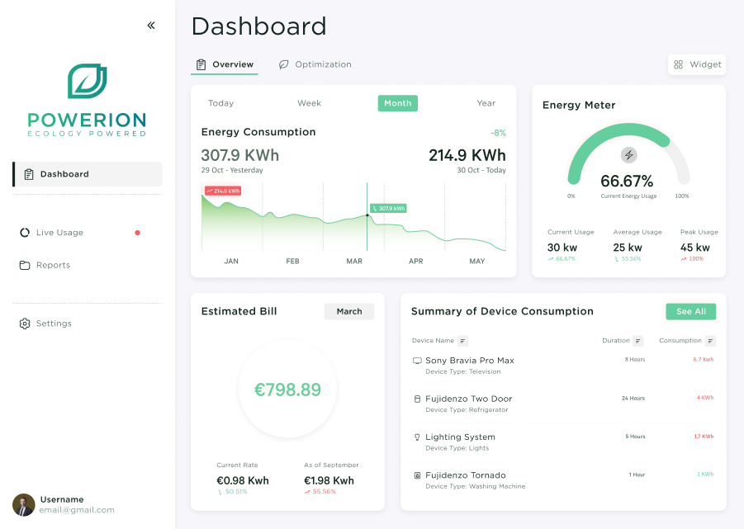The height and width of the screenshot is (529, 744).
Task: Enable the Year view
Action: tap(486, 102)
